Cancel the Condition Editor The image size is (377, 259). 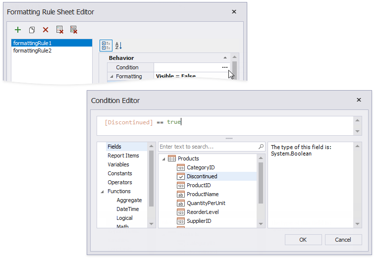[343, 240]
